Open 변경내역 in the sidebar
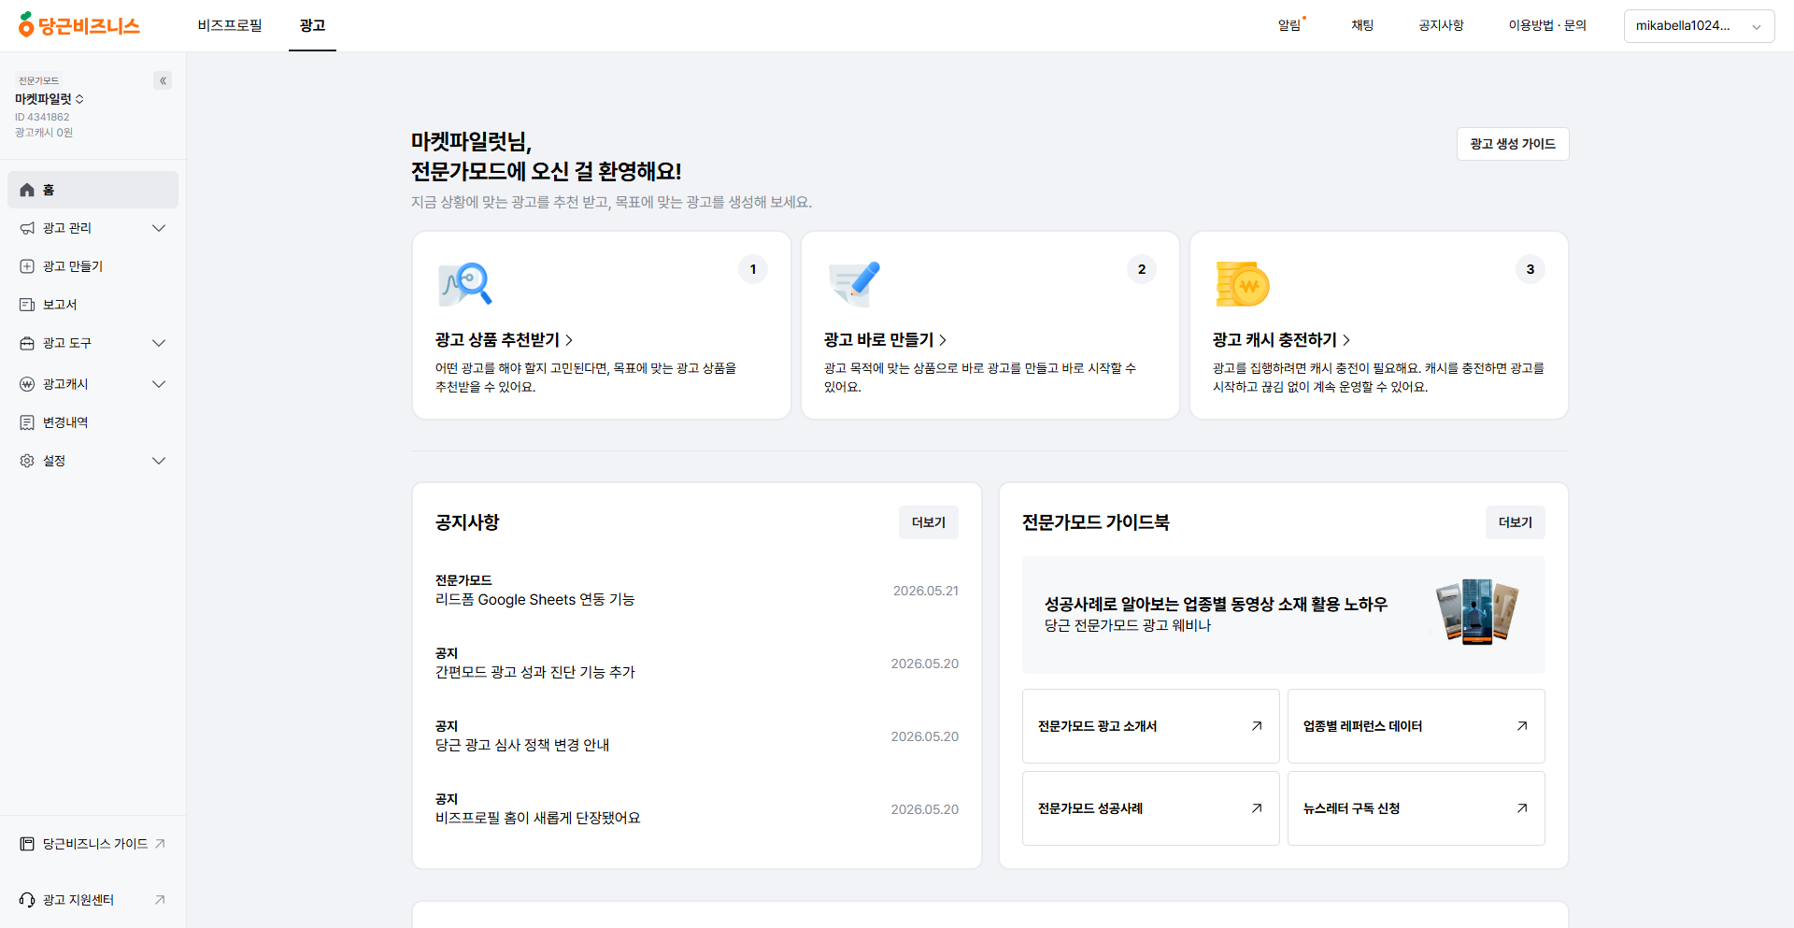Screen dimensions: 1794x928 pyautogui.click(x=93, y=422)
